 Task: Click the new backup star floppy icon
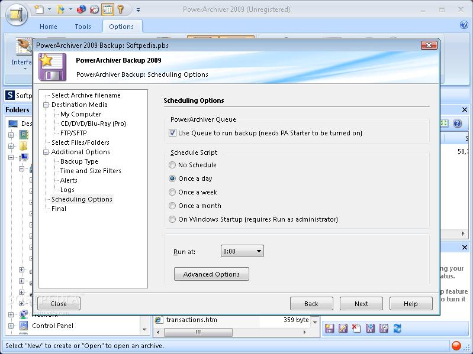(329, 328)
